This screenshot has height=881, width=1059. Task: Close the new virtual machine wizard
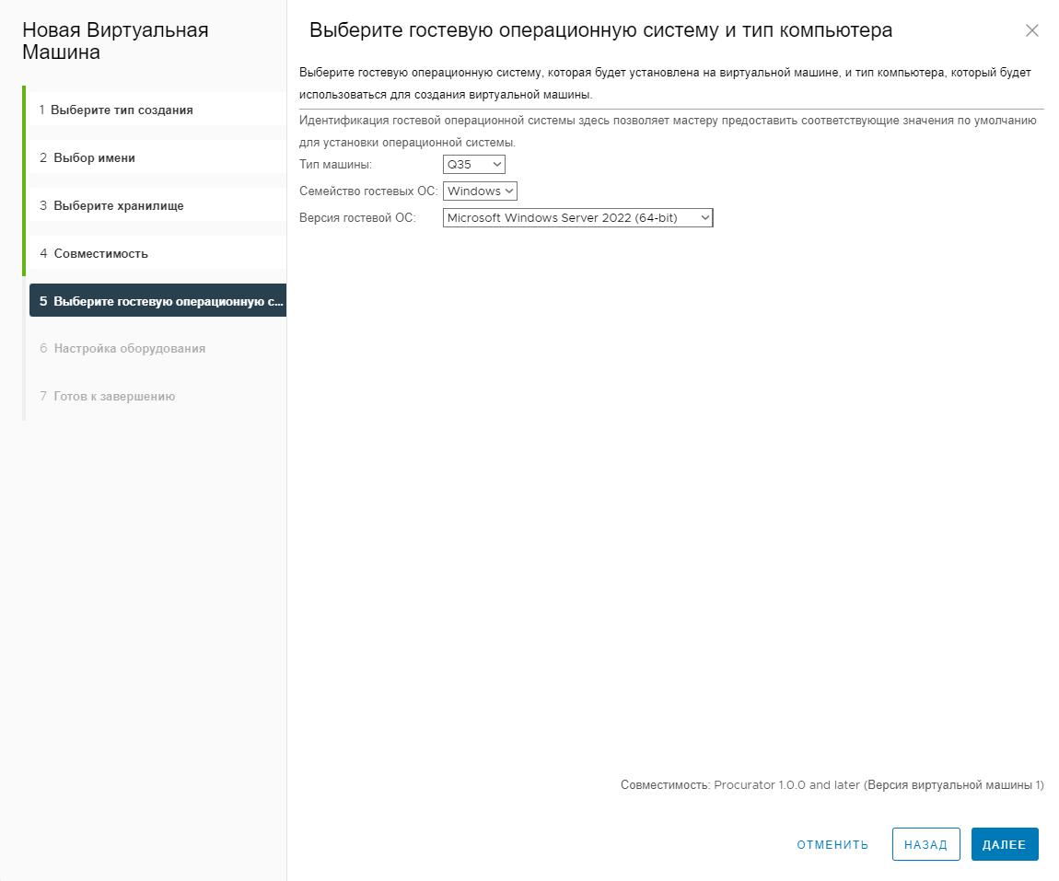pos(1031,30)
